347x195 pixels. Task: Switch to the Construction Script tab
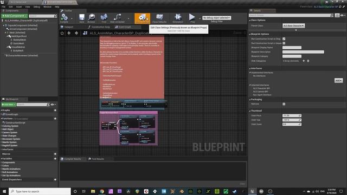coord(101,27)
